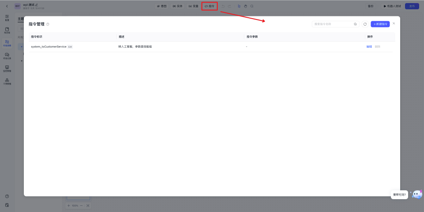Viewport: 424px width, 212px height.
Task: Click the assistant robot avatar
Action: (x=417, y=194)
